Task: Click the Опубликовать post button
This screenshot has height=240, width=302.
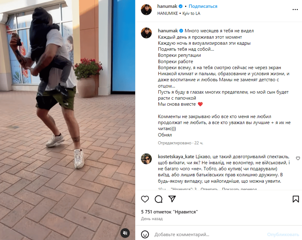Action: click(x=283, y=234)
